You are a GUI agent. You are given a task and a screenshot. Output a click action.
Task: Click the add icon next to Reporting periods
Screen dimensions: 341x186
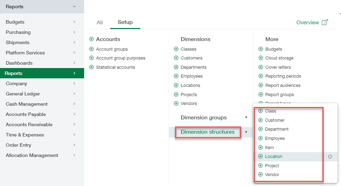261,76
